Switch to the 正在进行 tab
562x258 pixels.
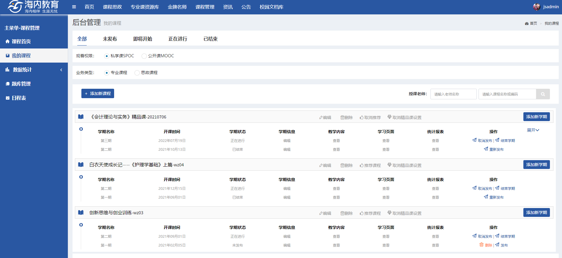click(x=178, y=39)
